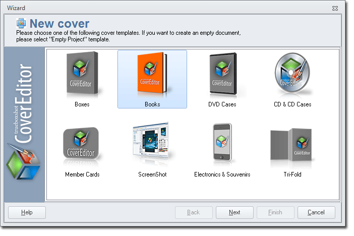
Task: Select the ScreenShot template thumbnail
Action: pos(152,145)
